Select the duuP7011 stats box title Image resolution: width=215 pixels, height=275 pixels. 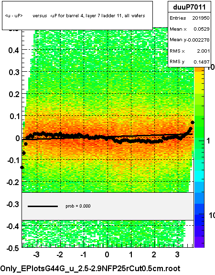tap(189, 7)
